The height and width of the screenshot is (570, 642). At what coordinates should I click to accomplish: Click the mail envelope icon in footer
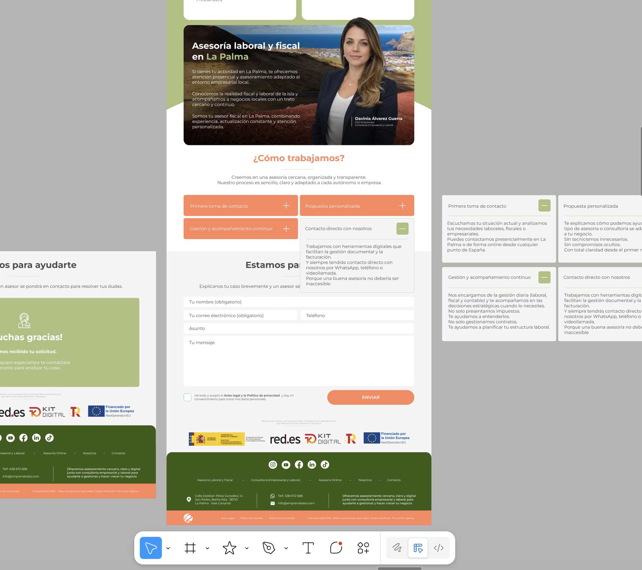click(273, 503)
